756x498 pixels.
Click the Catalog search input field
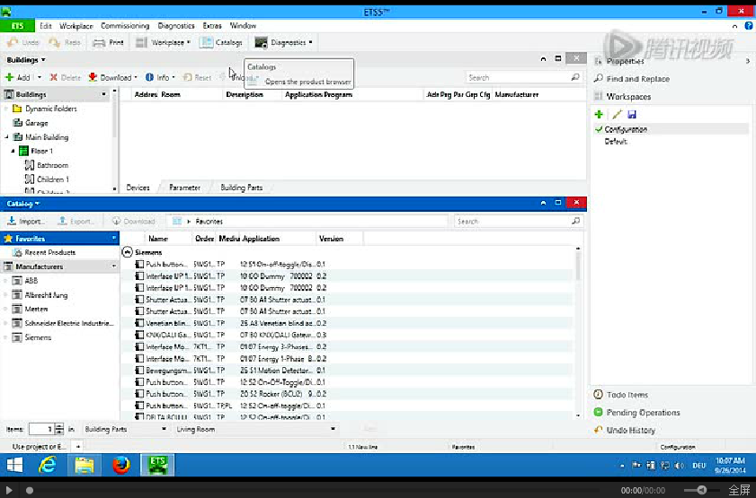coord(512,221)
